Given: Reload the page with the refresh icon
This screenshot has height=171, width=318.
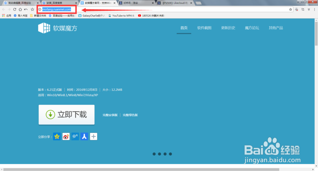Looking at the screenshot, I should pyautogui.click(x=15, y=9).
